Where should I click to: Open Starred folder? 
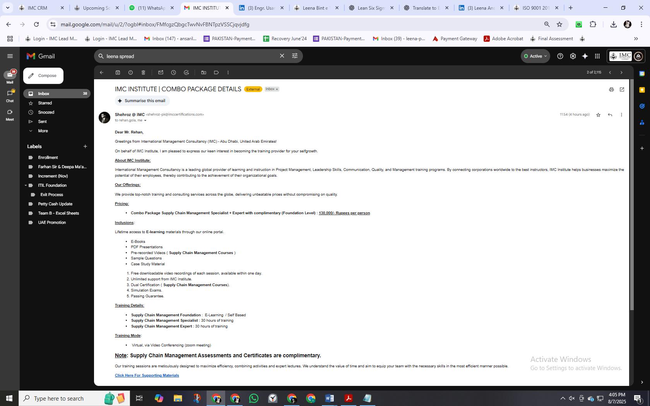[x=57, y=103]
